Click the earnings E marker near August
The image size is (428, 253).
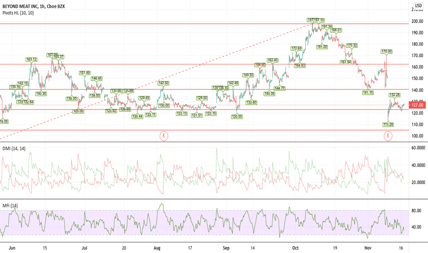click(164, 136)
